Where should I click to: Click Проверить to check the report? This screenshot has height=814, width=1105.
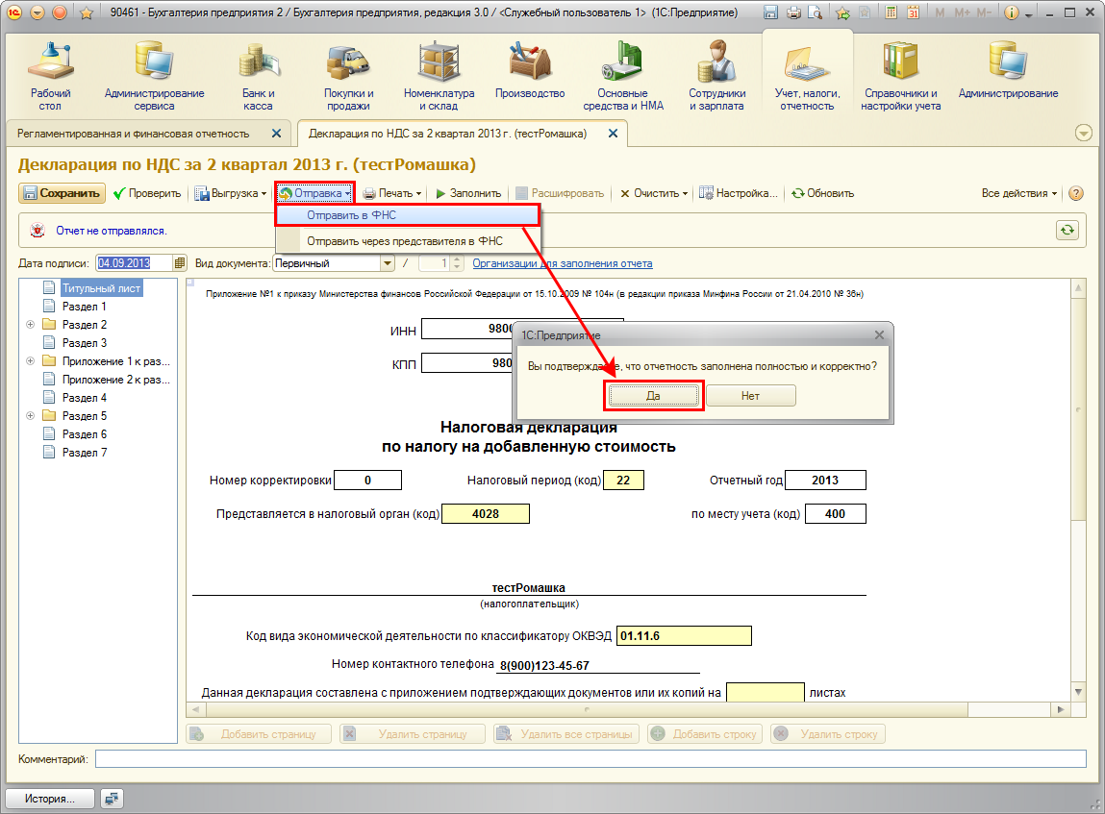pyautogui.click(x=147, y=193)
